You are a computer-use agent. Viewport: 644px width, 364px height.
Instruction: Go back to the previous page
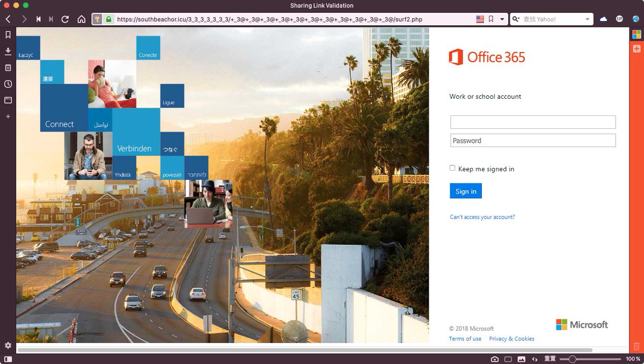coord(8,19)
